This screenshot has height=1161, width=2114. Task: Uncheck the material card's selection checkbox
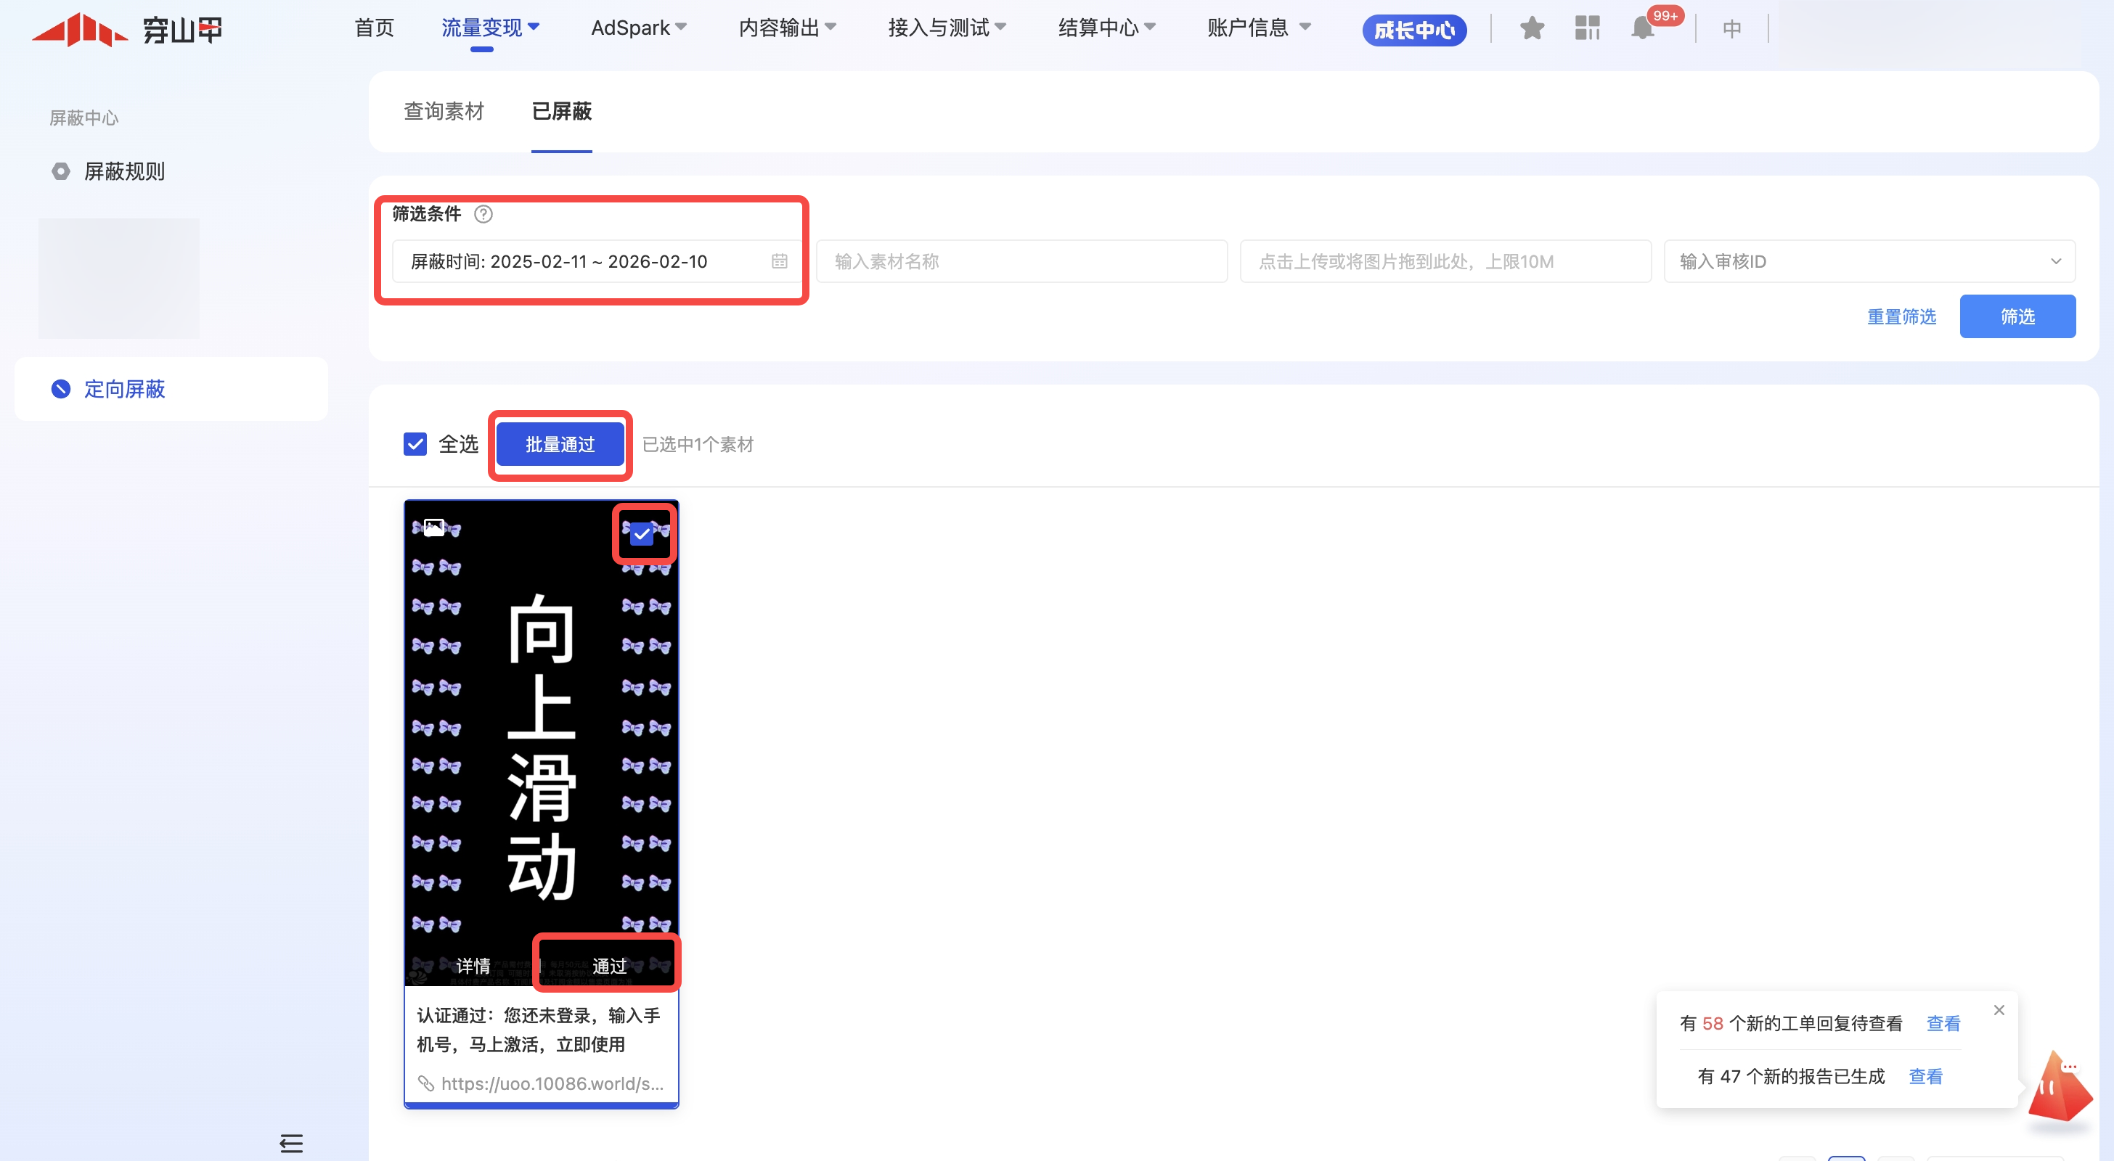coord(642,535)
